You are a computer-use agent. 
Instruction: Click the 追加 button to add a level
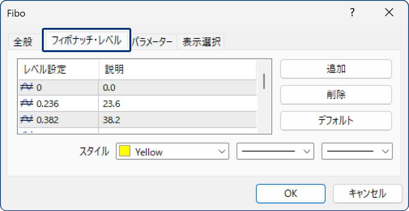tap(336, 69)
